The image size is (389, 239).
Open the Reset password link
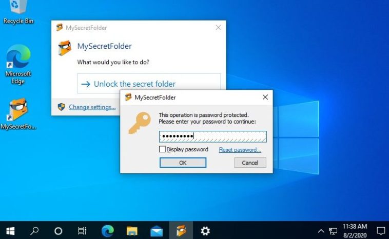tap(240, 150)
